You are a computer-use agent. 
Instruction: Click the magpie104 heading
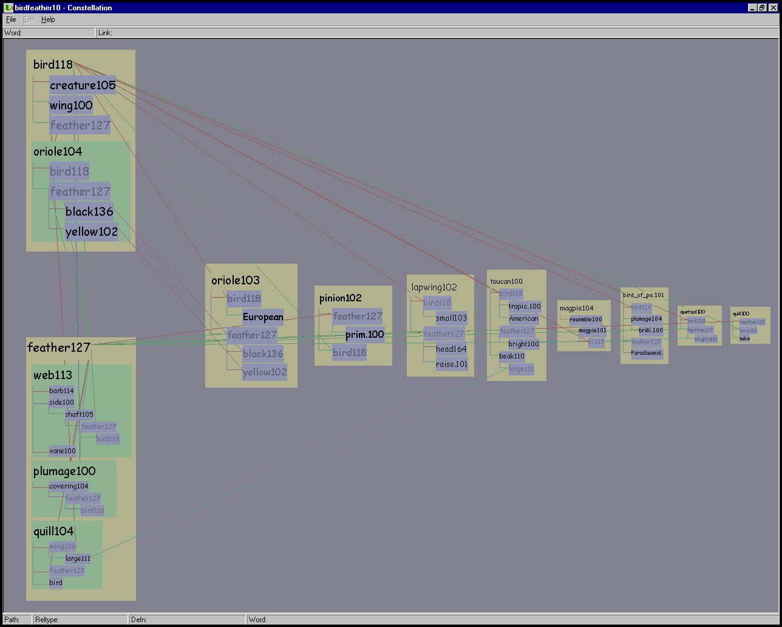click(x=576, y=308)
